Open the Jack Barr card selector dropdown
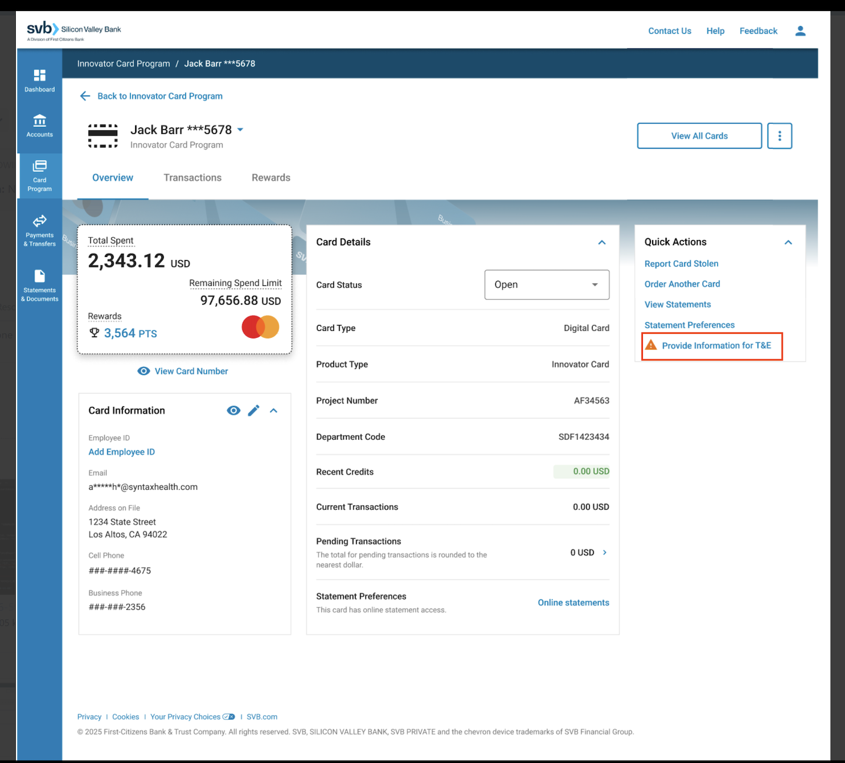This screenshot has height=763, width=845. click(240, 130)
